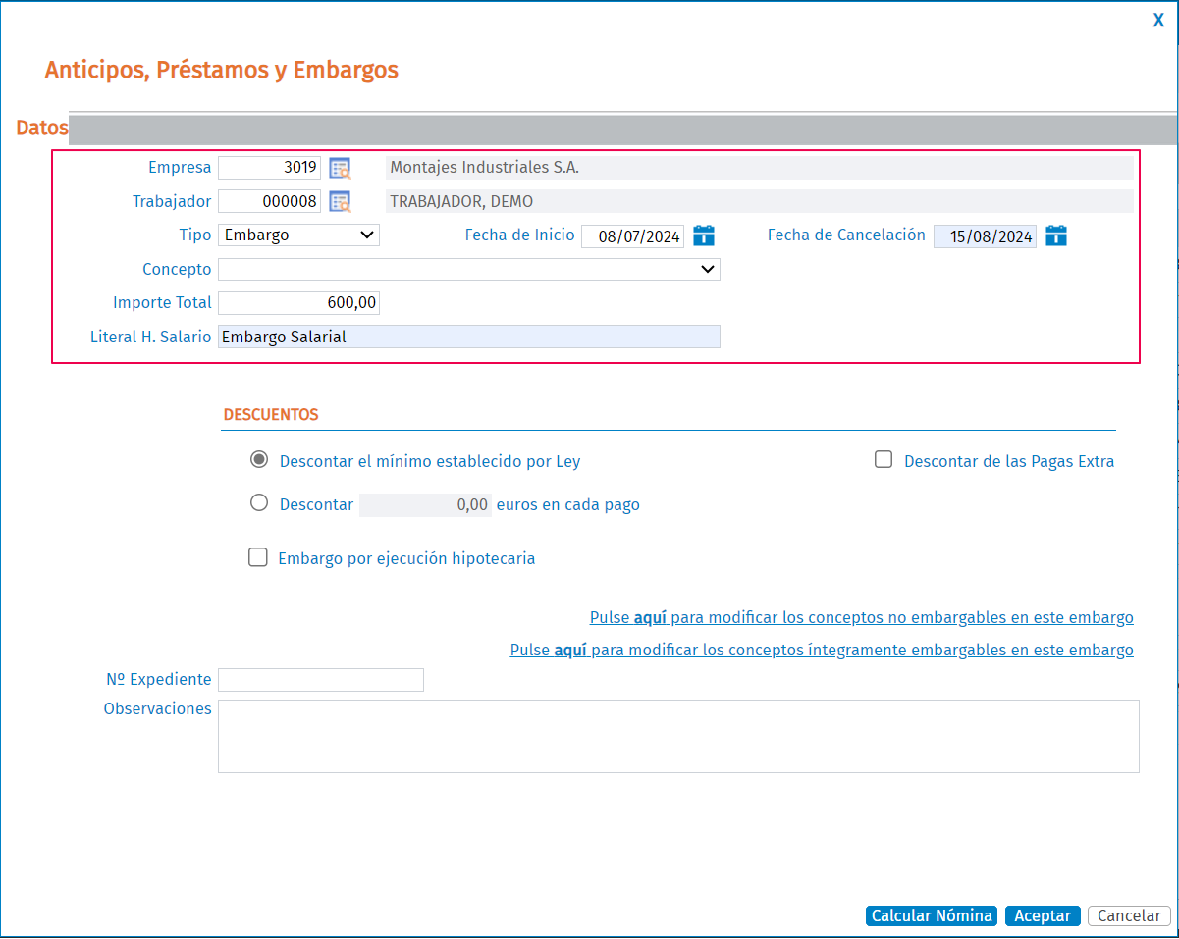The height and width of the screenshot is (939, 1179).
Task: Open the Empresa lookup search icon
Action: 340,168
